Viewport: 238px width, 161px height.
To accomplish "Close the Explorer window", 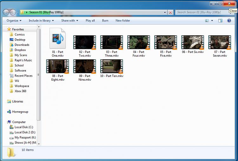I will tap(229, 3).
